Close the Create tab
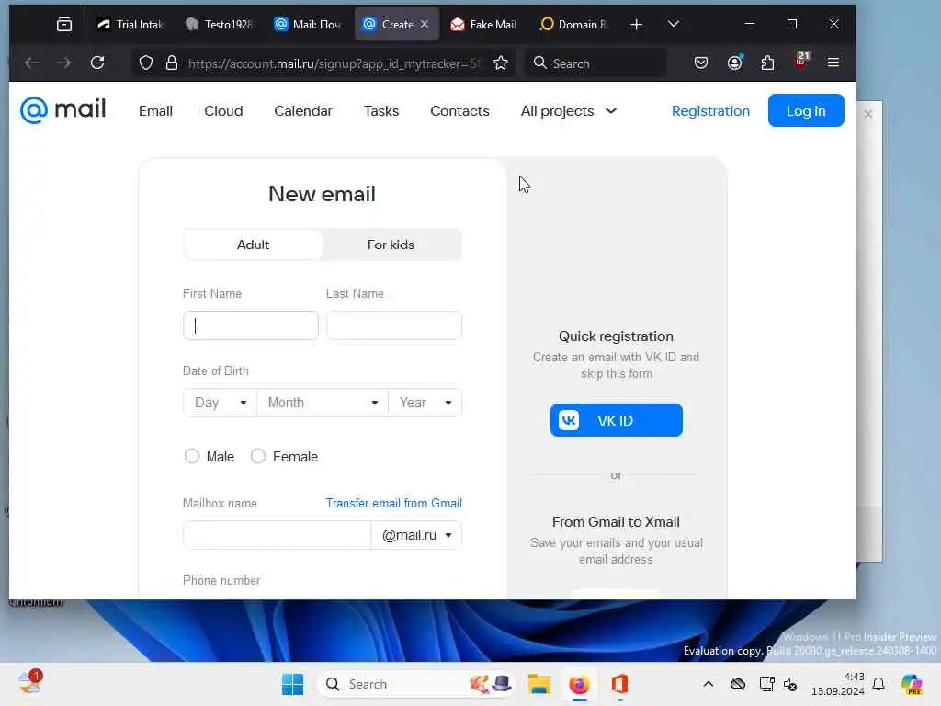The height and width of the screenshot is (706, 941). [425, 24]
